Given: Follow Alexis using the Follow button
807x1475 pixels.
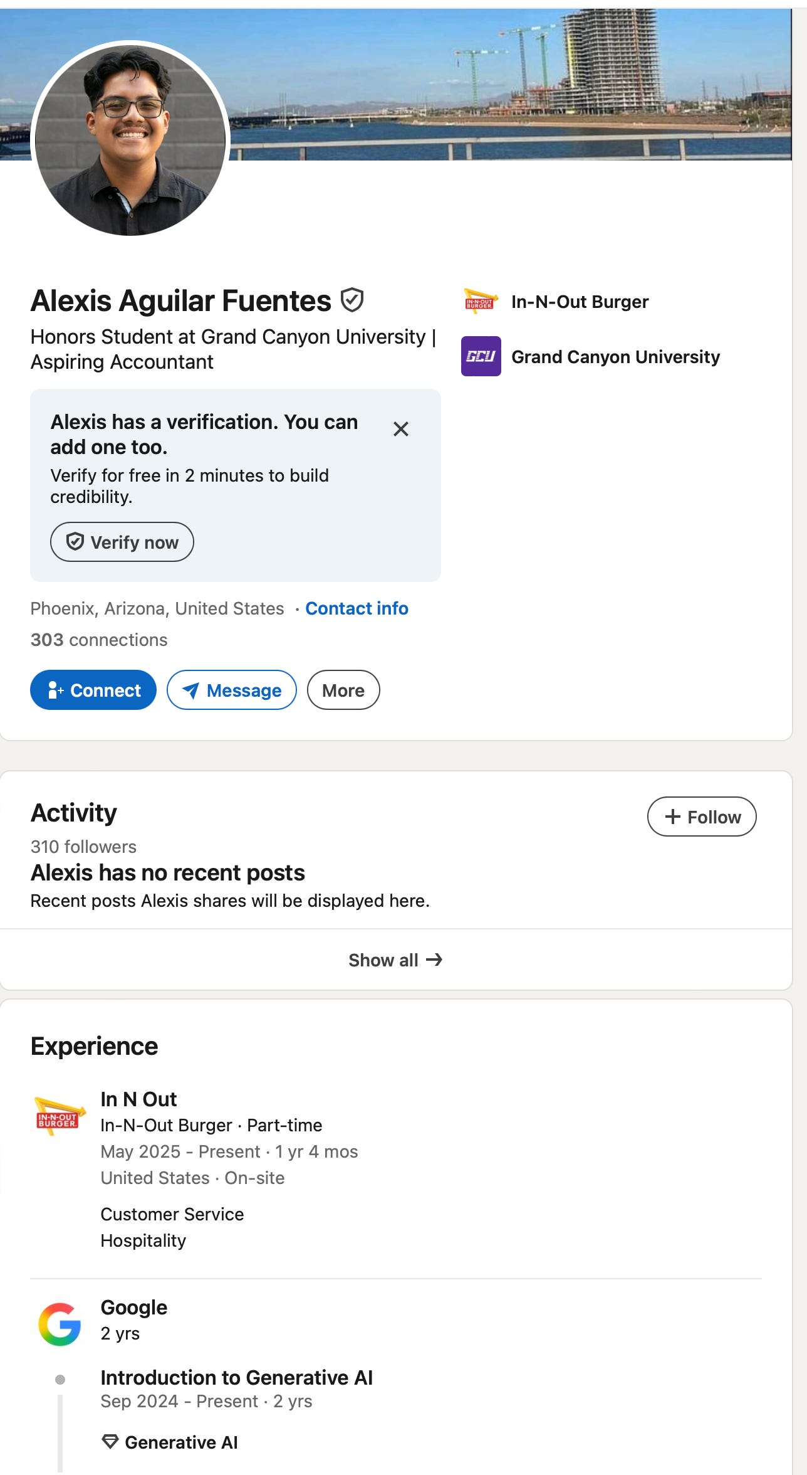Looking at the screenshot, I should point(702,817).
